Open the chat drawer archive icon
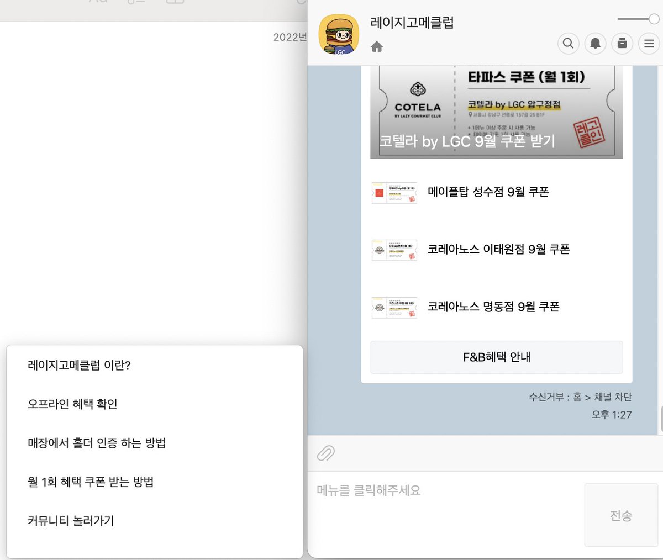The image size is (663, 560). click(x=622, y=43)
